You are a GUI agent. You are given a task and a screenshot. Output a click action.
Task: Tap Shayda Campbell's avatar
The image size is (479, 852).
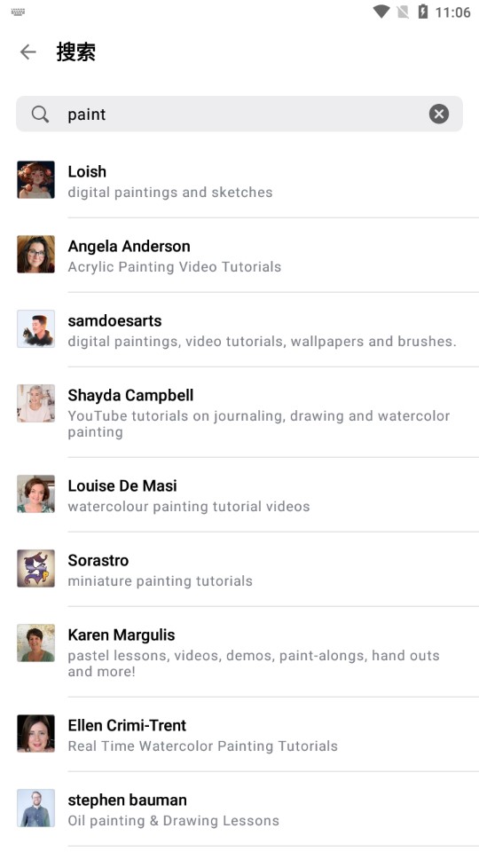coord(35,403)
